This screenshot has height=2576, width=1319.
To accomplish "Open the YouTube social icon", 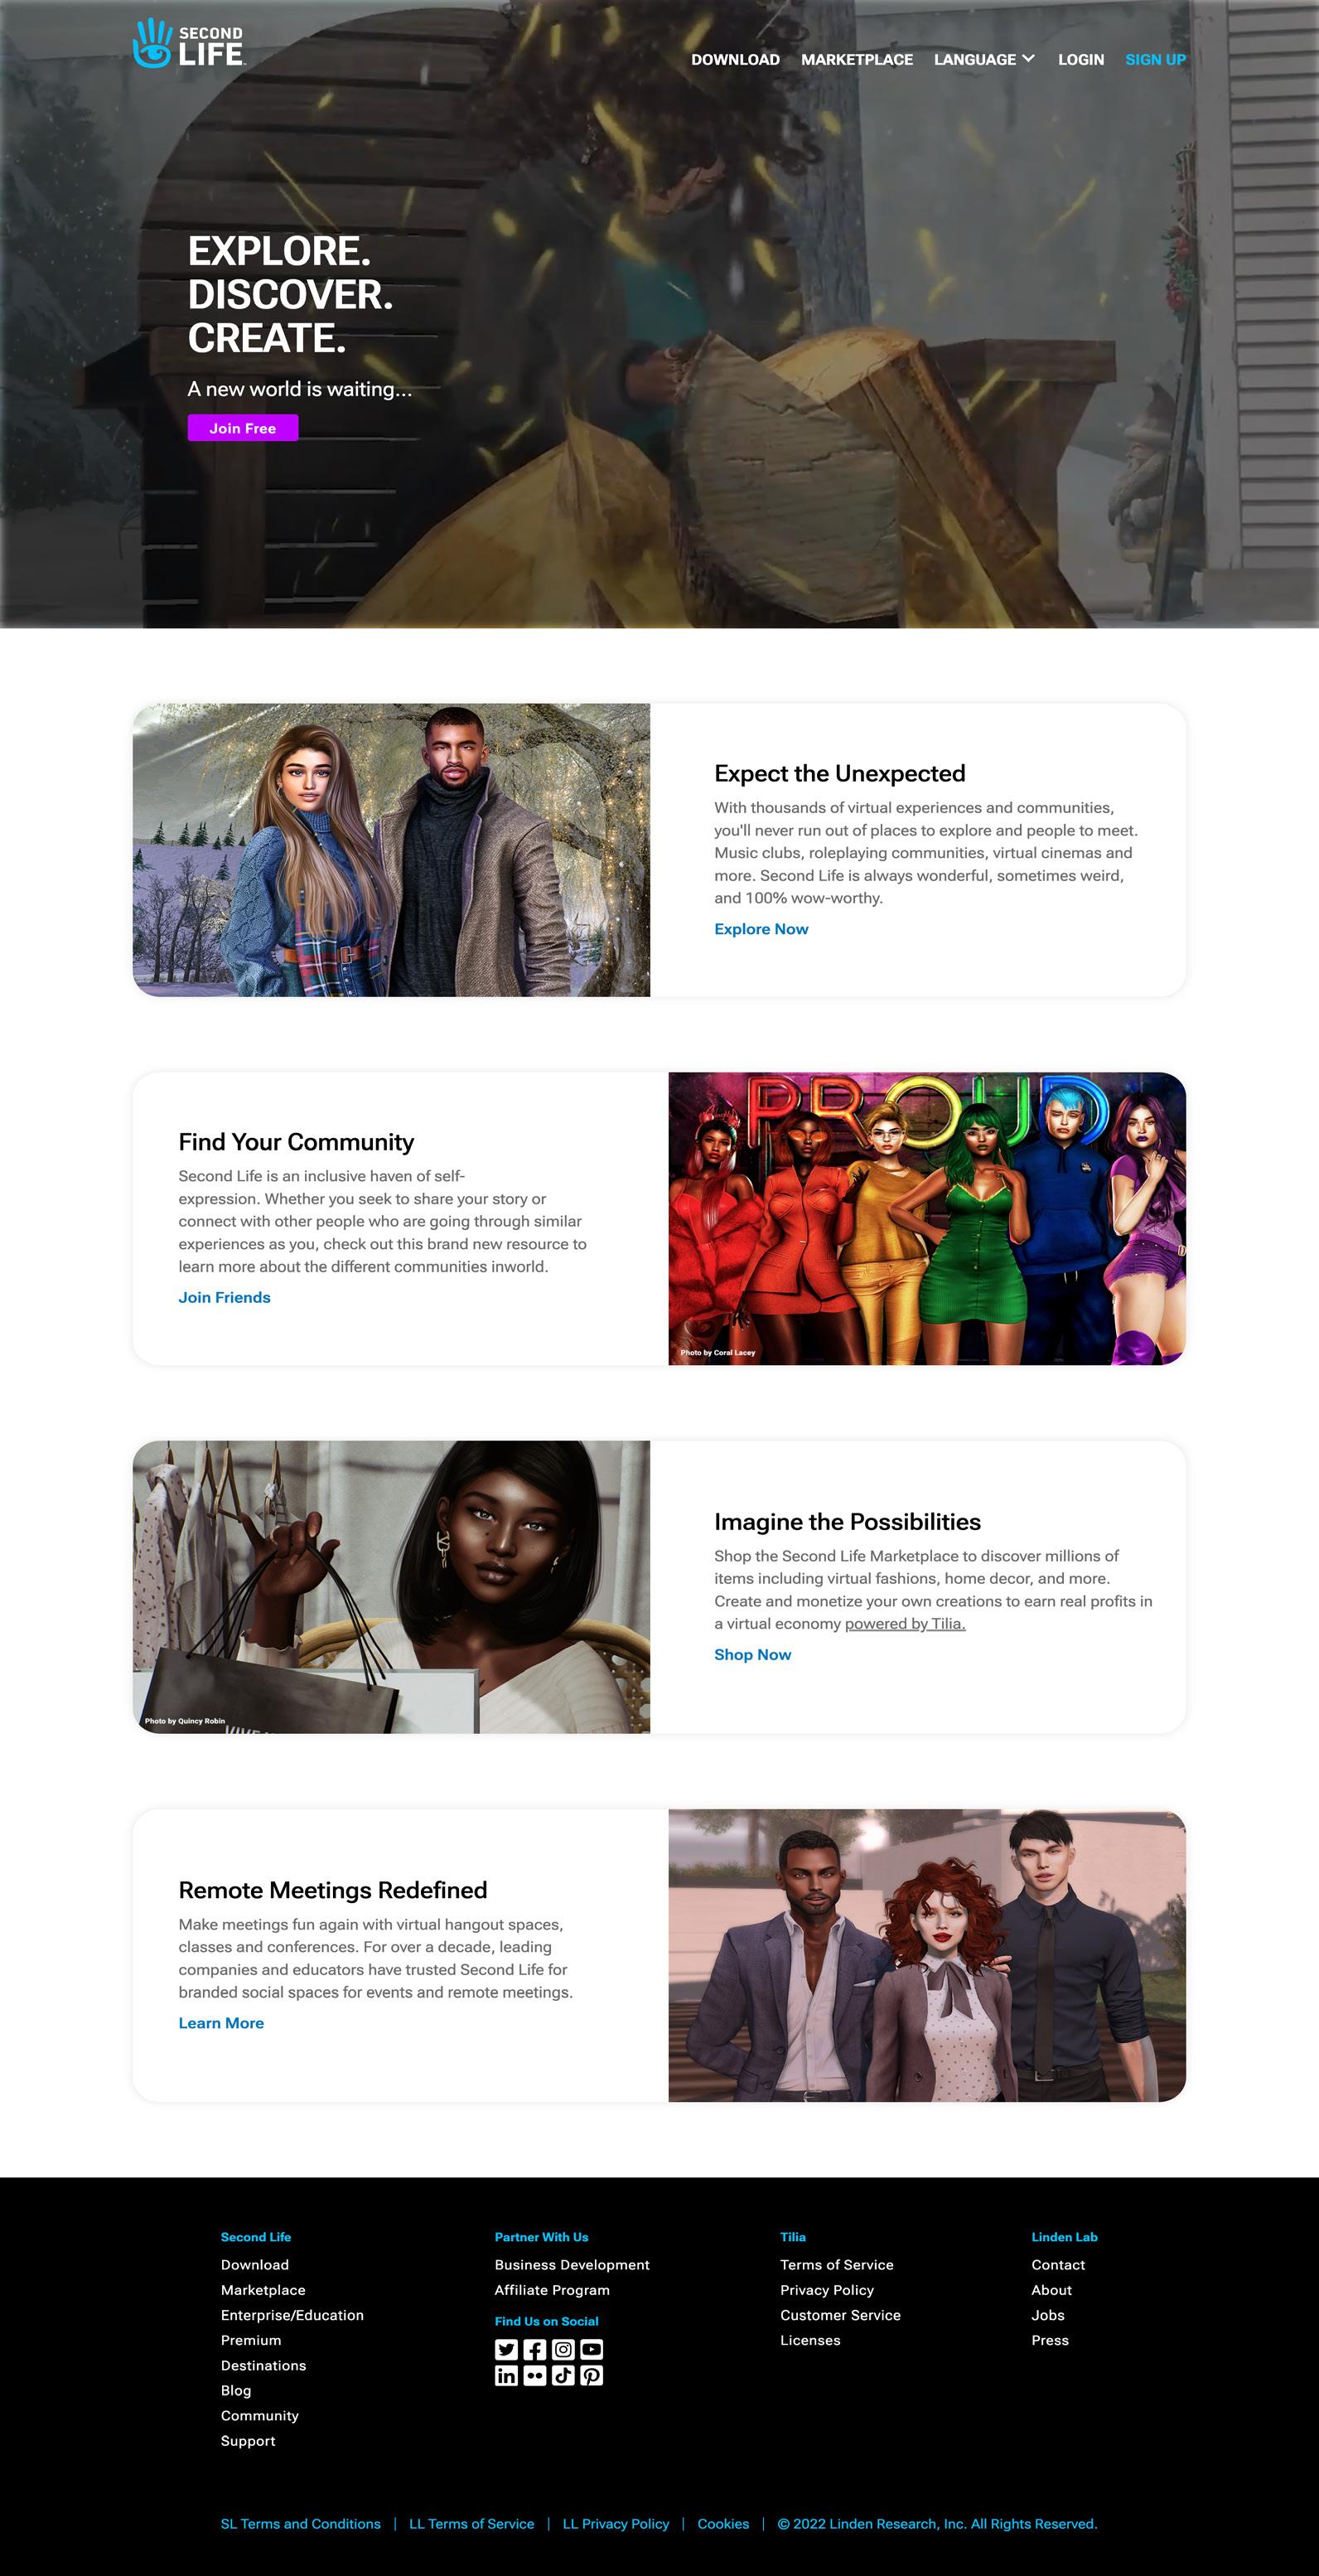I will click(592, 2350).
